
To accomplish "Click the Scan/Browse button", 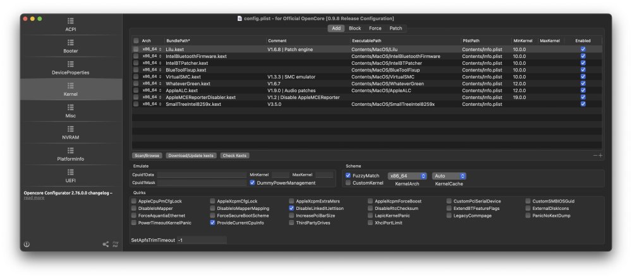I will point(147,155).
